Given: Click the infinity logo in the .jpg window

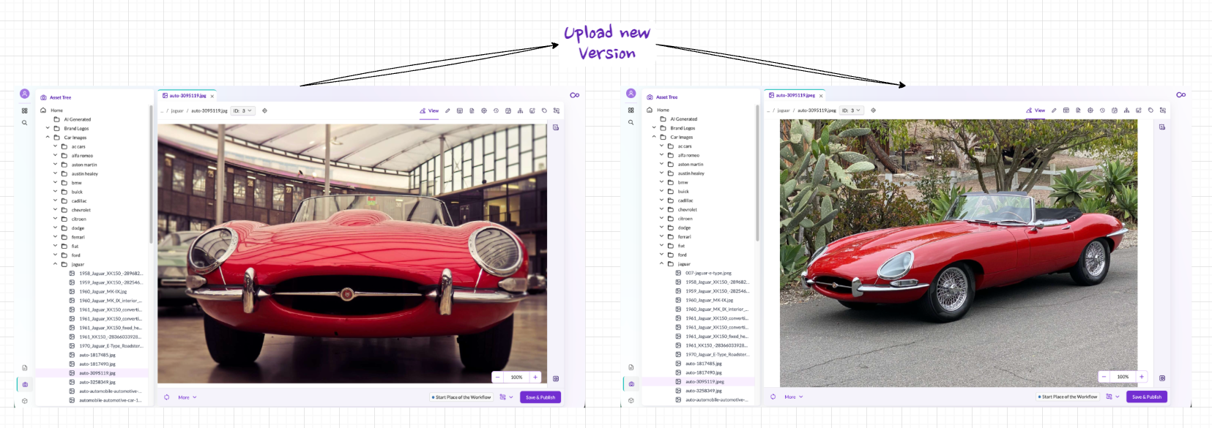Looking at the screenshot, I should pyautogui.click(x=575, y=95).
